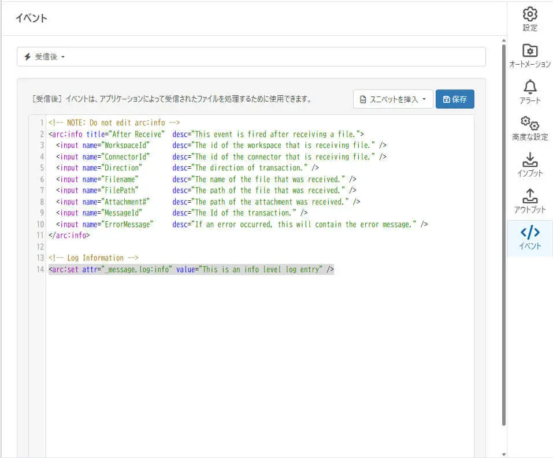
Task: Open the インプット download tab
Action: 530,165
